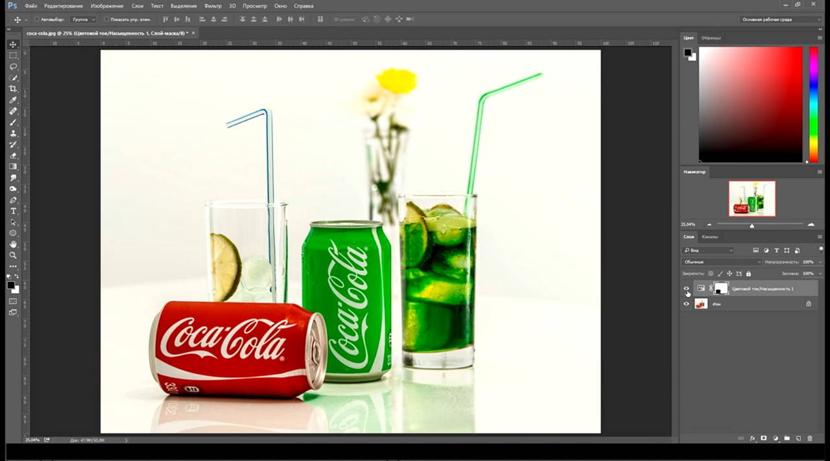Open Обычные blend mode dropdown
The image size is (830, 461).
[x=722, y=262]
